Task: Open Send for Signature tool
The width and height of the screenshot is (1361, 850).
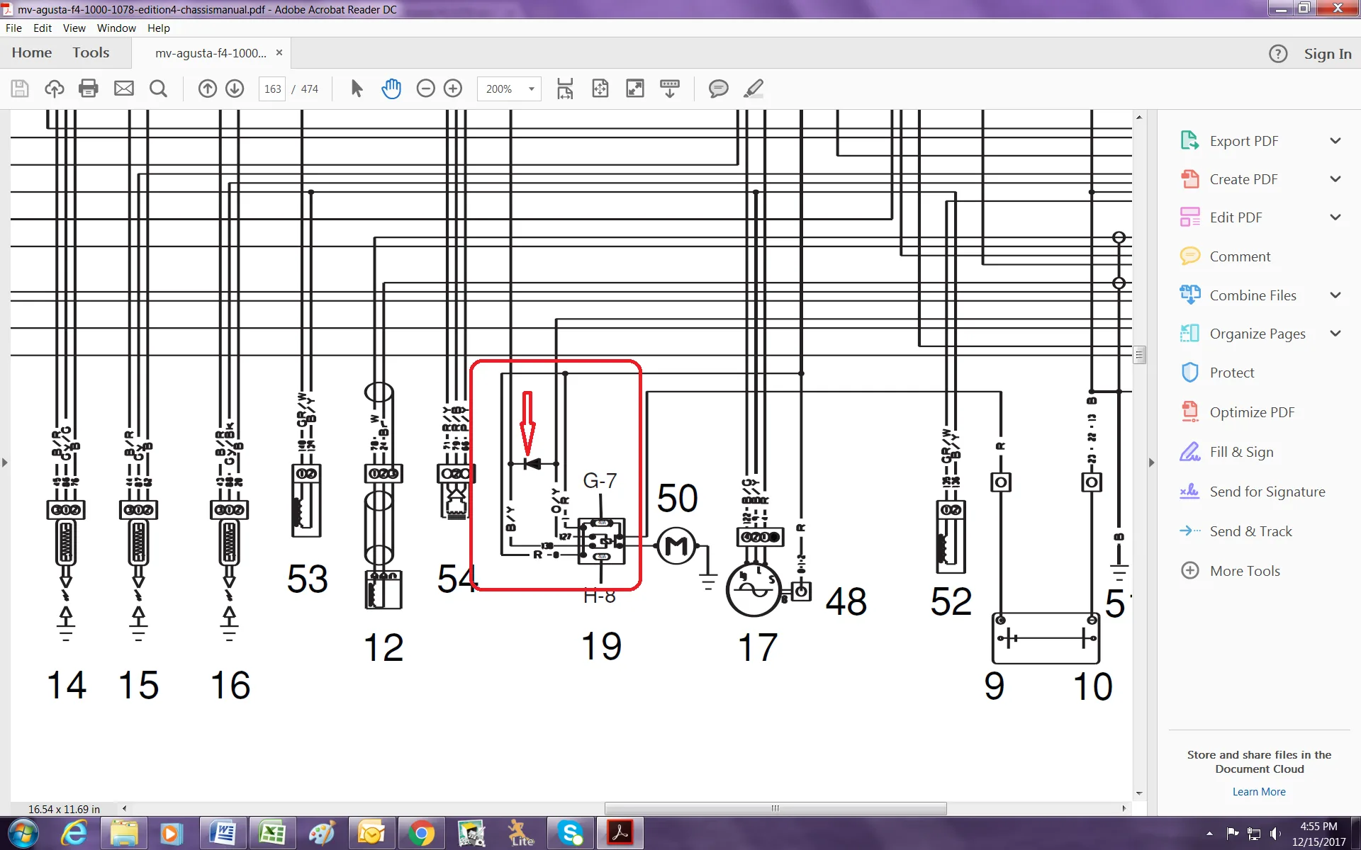Action: [1267, 492]
